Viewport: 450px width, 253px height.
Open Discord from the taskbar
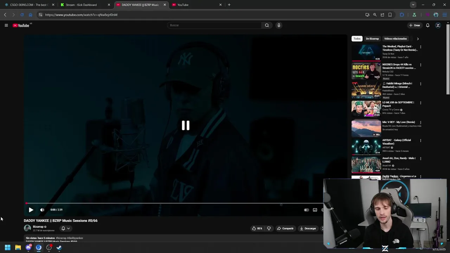(28, 248)
